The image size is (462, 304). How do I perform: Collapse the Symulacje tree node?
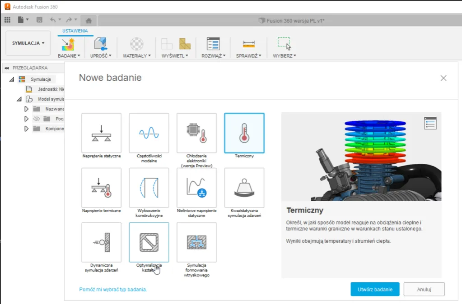[12, 79]
